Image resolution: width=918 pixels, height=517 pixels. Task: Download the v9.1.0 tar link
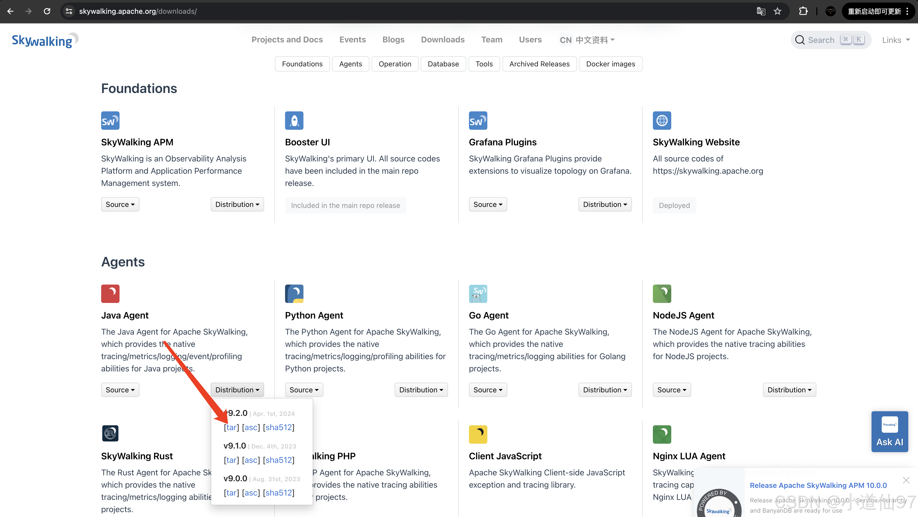tap(232, 460)
